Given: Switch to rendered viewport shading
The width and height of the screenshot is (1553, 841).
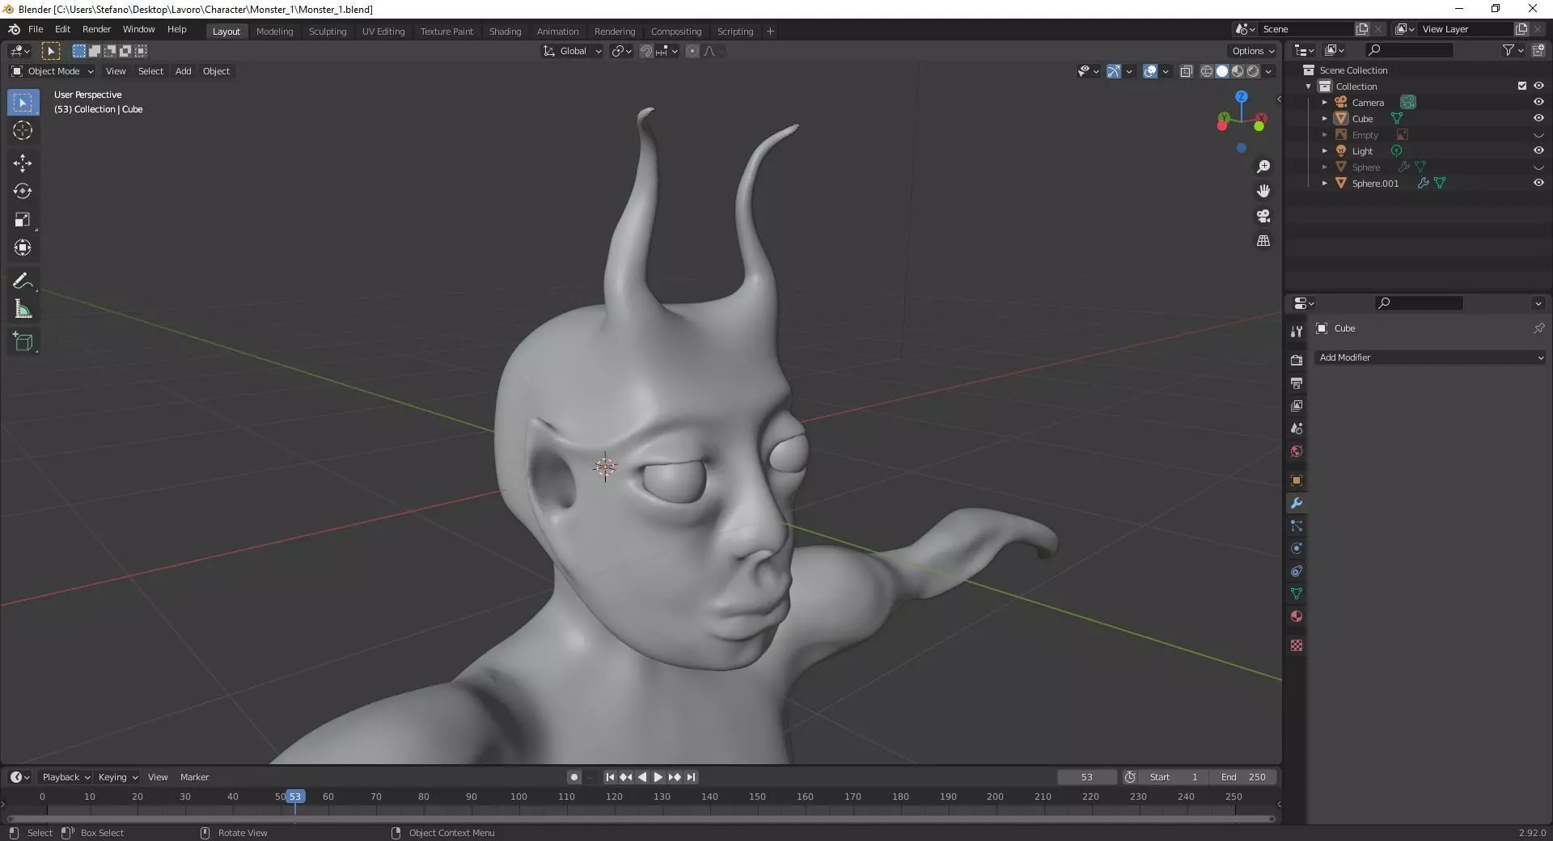Looking at the screenshot, I should (1253, 71).
